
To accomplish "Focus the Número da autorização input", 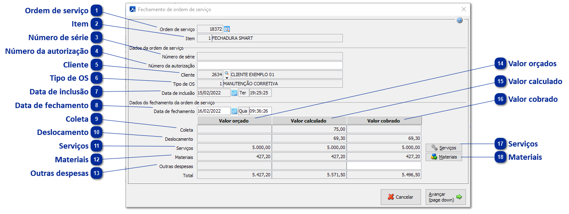I will point(270,65).
